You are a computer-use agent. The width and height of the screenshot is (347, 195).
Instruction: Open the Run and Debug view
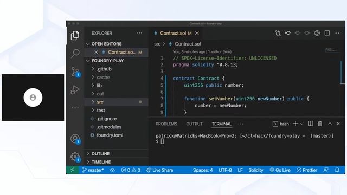pos(75,90)
